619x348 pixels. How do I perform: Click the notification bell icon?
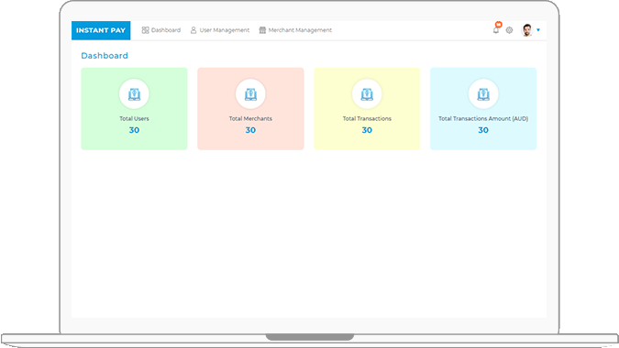pos(496,30)
